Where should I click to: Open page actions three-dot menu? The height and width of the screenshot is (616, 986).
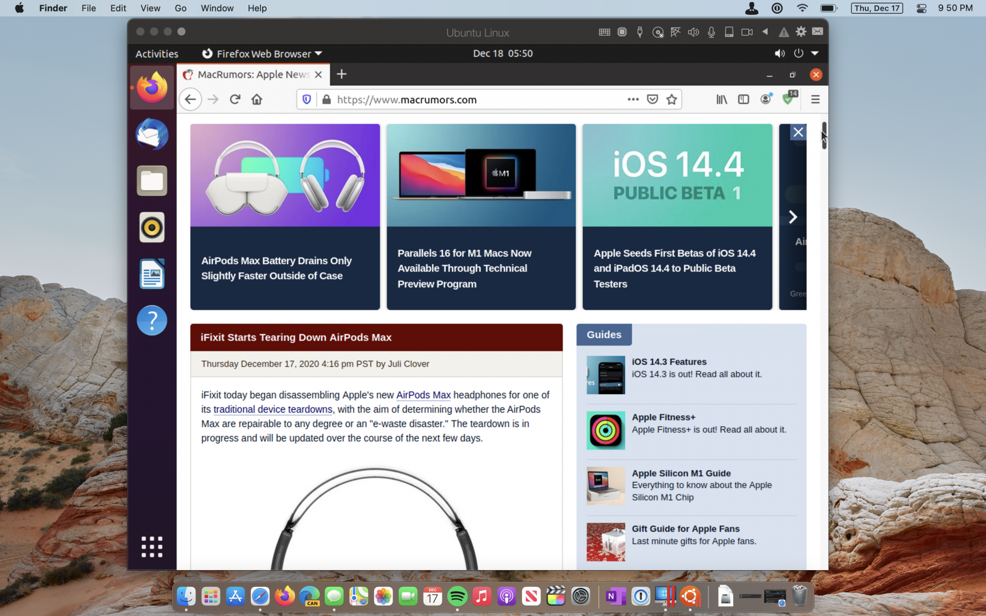point(634,100)
